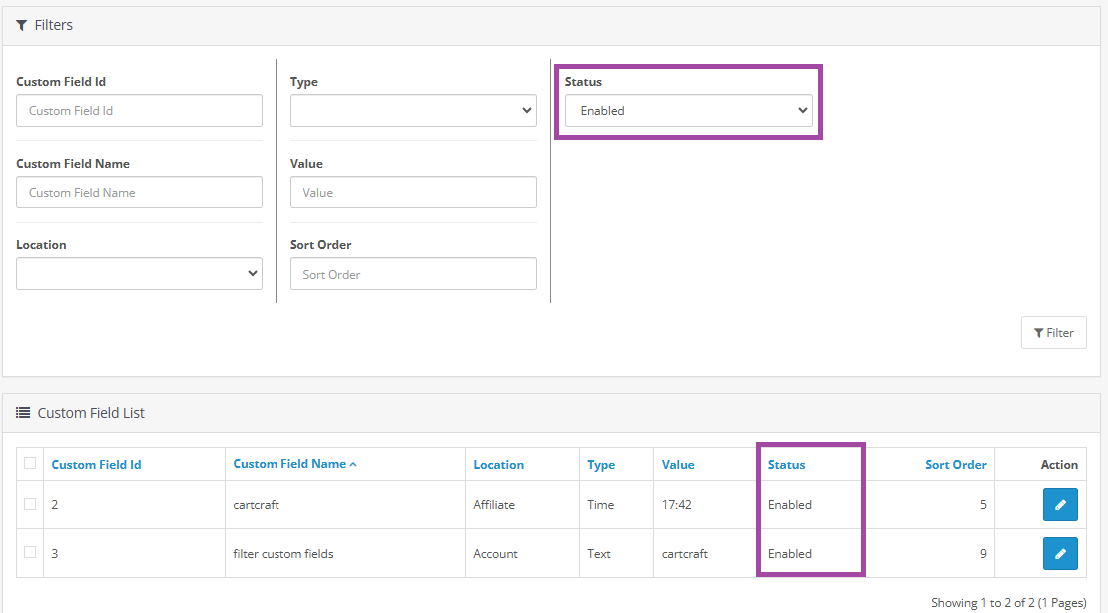1108x613 pixels.
Task: Check the box for custom field 2
Action: tap(30, 504)
